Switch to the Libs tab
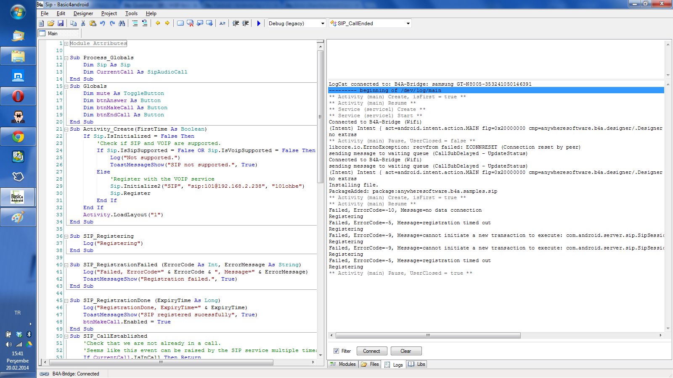673x378 pixels. pyautogui.click(x=417, y=364)
